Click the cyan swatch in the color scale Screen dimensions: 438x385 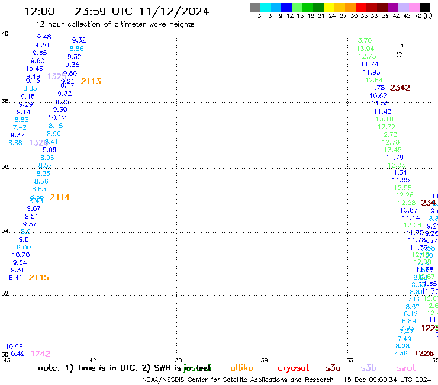[266, 7]
